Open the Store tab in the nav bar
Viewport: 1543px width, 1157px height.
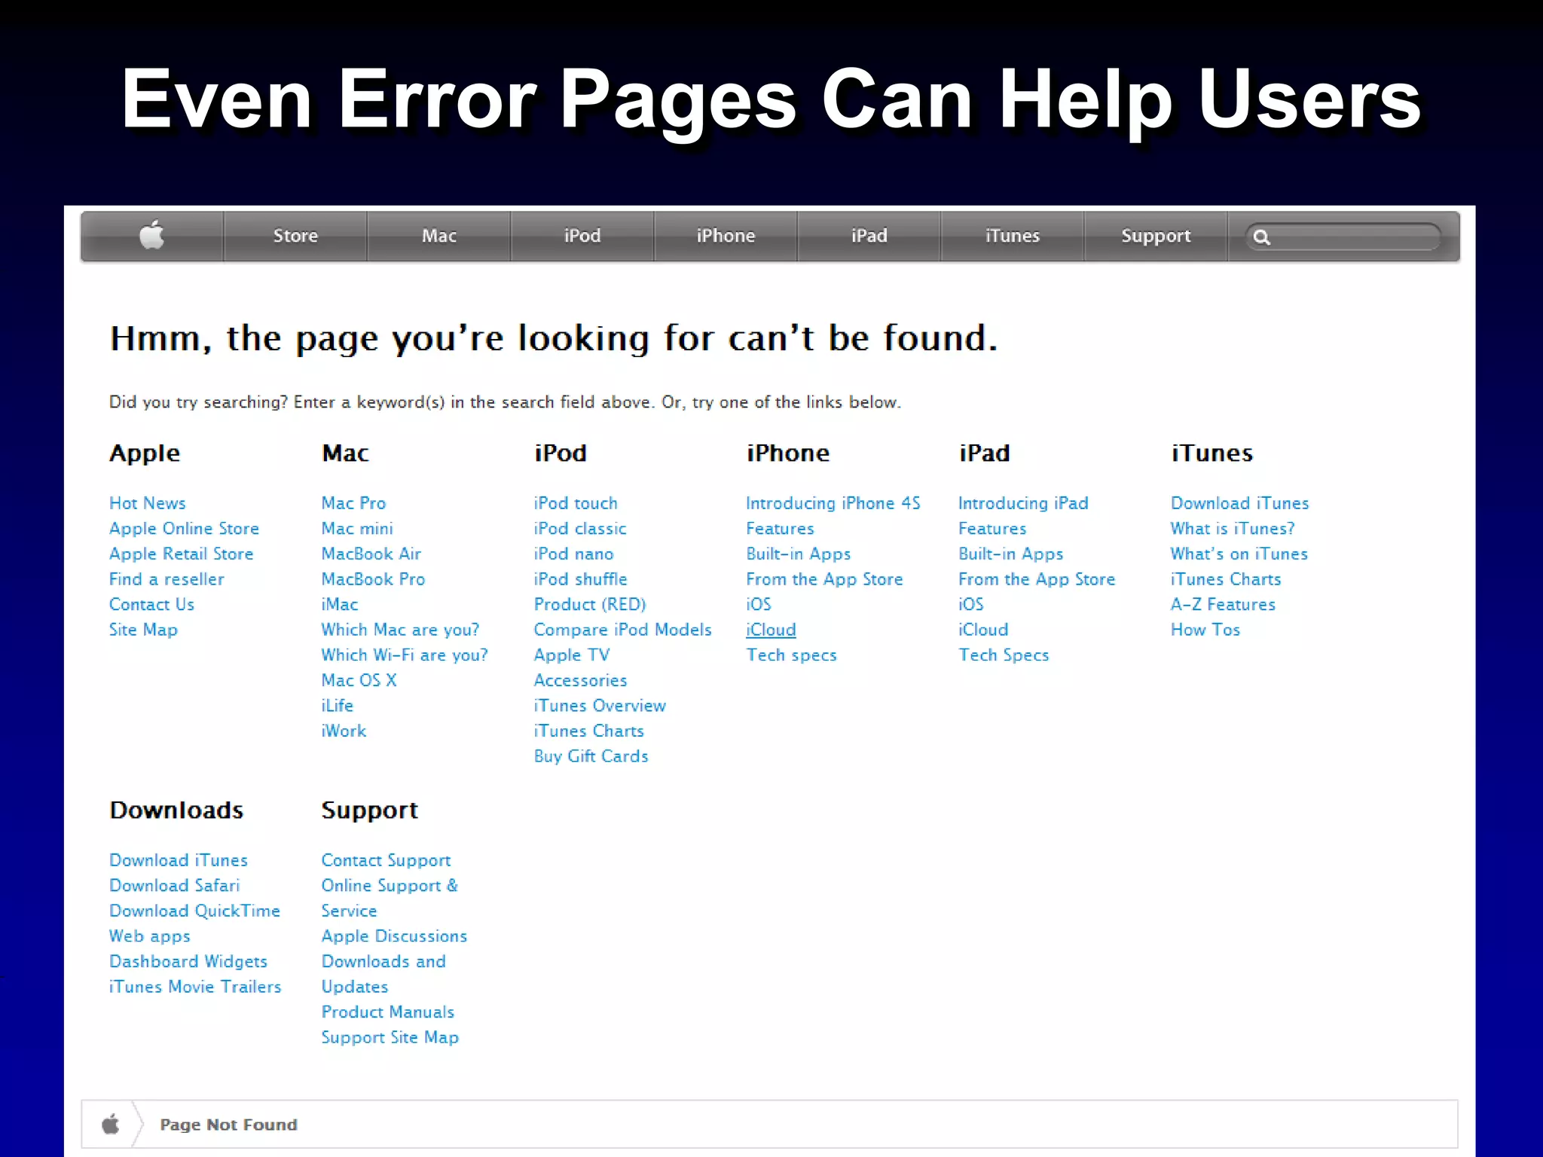coord(295,236)
